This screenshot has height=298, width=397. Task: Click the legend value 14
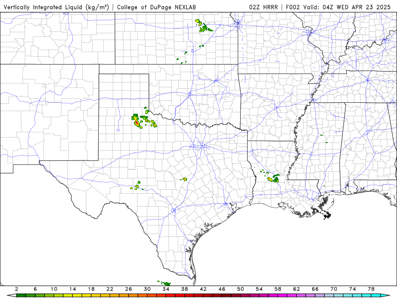point(72,289)
